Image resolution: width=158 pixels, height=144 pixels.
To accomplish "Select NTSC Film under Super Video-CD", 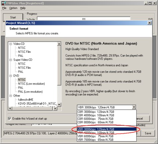I will [x=25, y=68].
